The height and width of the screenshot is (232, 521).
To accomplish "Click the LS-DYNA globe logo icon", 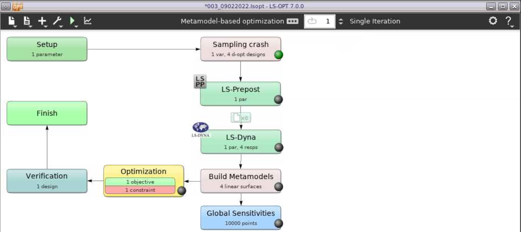I will [x=200, y=129].
